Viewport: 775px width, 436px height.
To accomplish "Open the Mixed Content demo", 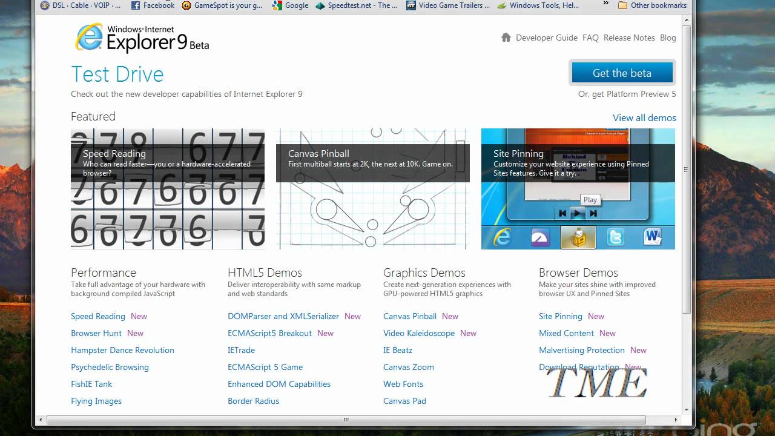I will click(x=567, y=333).
